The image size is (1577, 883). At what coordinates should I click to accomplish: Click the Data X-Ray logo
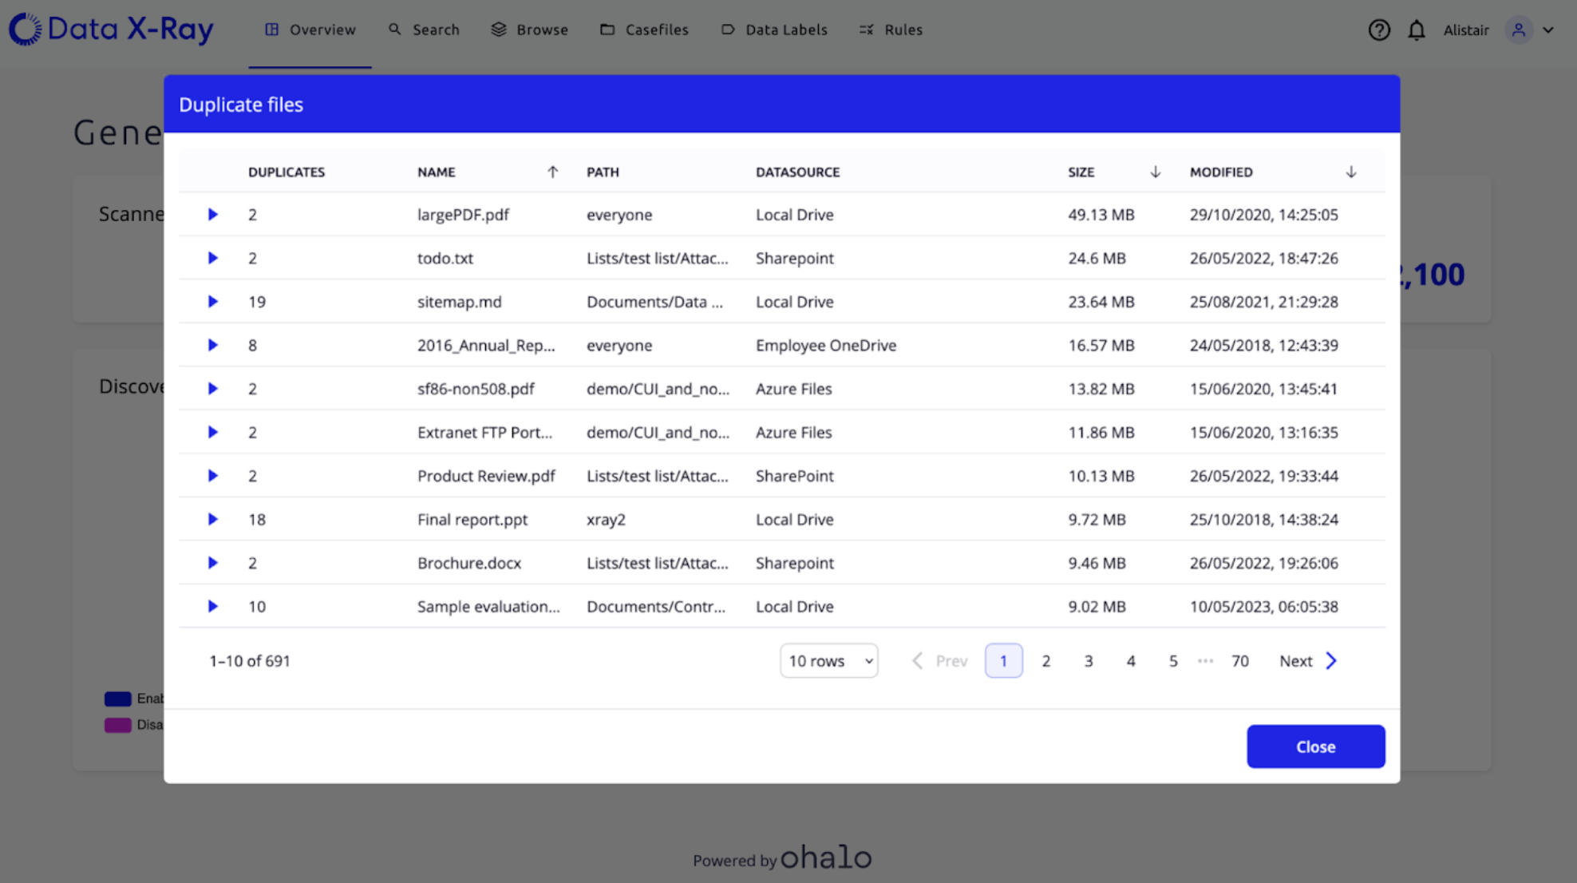click(x=111, y=30)
